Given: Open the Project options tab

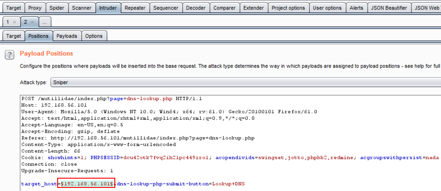Looking at the screenshot, I should 288,8.
